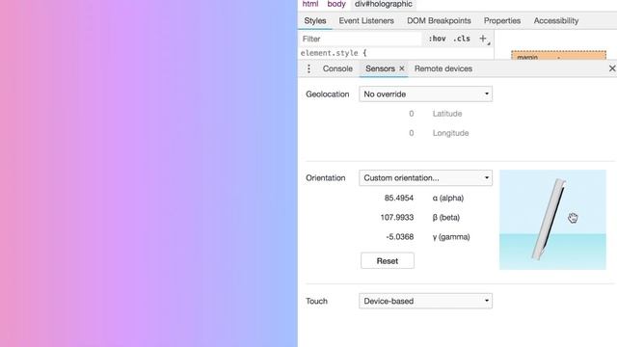The image size is (617, 347).
Task: Click the holographic gradient page preview
Action: [148, 173]
